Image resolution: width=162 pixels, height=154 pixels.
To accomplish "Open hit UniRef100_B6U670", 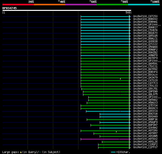I will tap(145, 33).
